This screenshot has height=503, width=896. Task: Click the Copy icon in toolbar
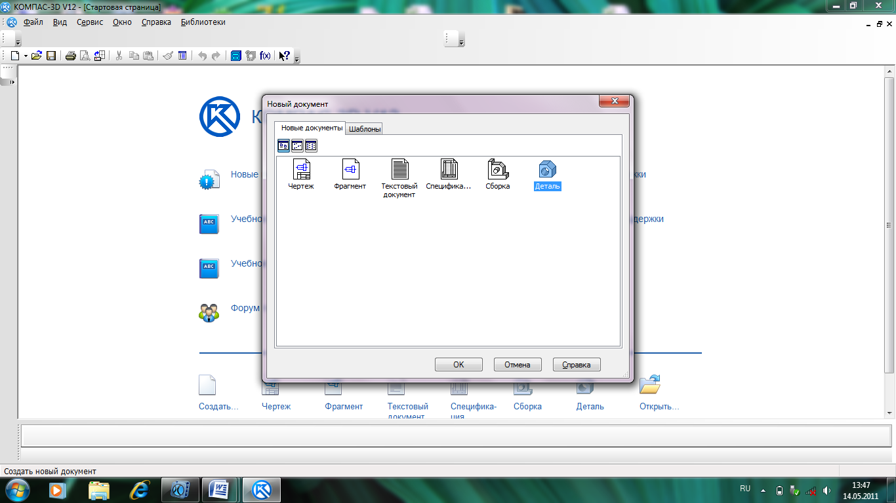pyautogui.click(x=134, y=56)
